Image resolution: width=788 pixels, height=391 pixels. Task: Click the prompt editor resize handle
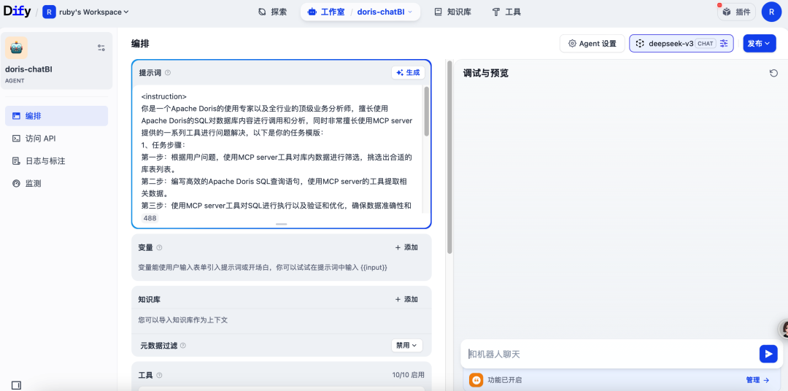click(x=282, y=224)
